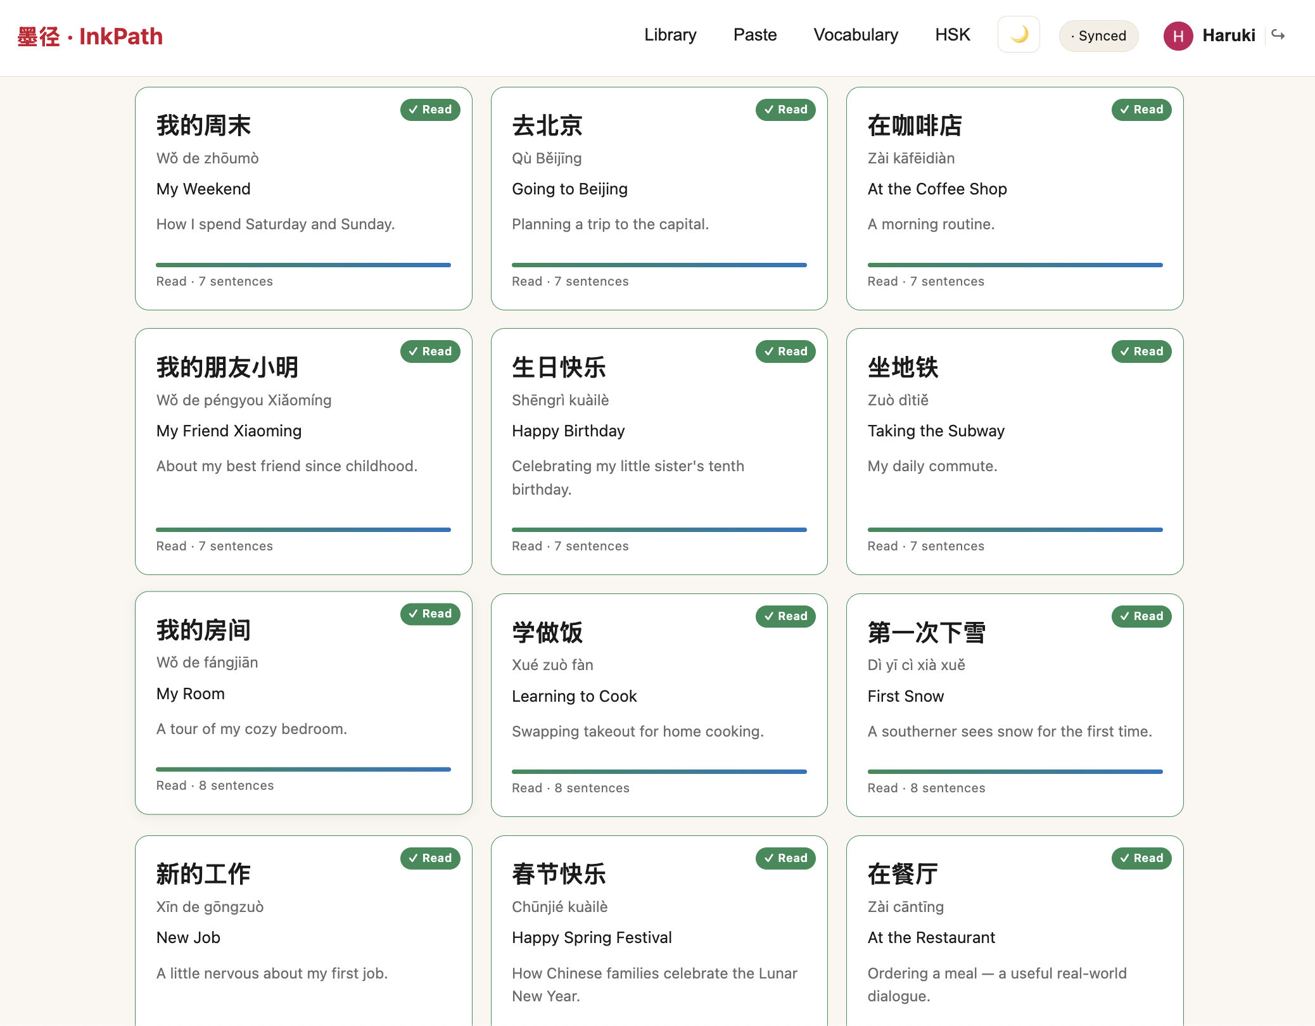This screenshot has width=1315, height=1026.
Task: Click progress bar on My Weekend card
Action: [303, 265]
